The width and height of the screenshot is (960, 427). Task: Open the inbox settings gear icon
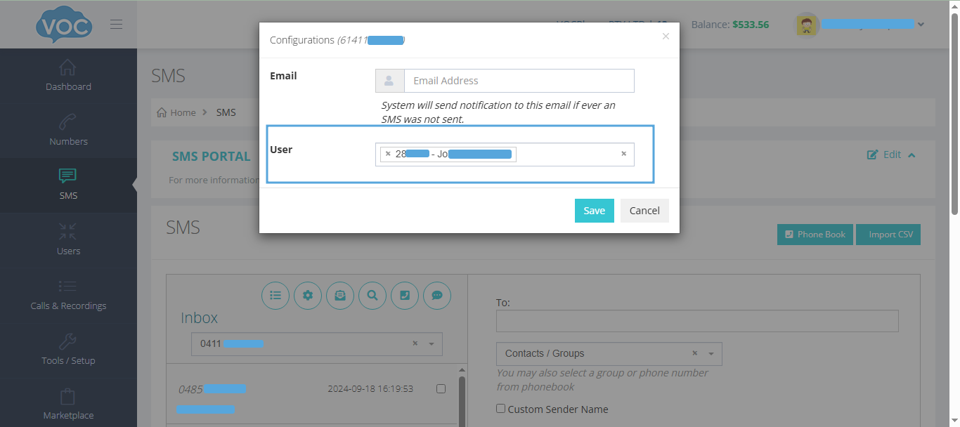[308, 296]
